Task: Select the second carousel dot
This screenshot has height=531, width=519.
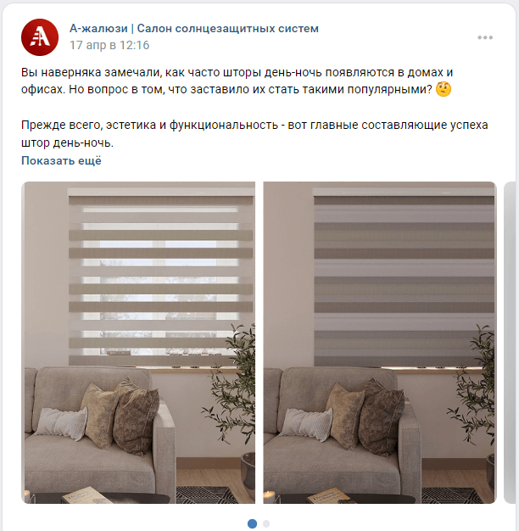Action: click(x=266, y=523)
